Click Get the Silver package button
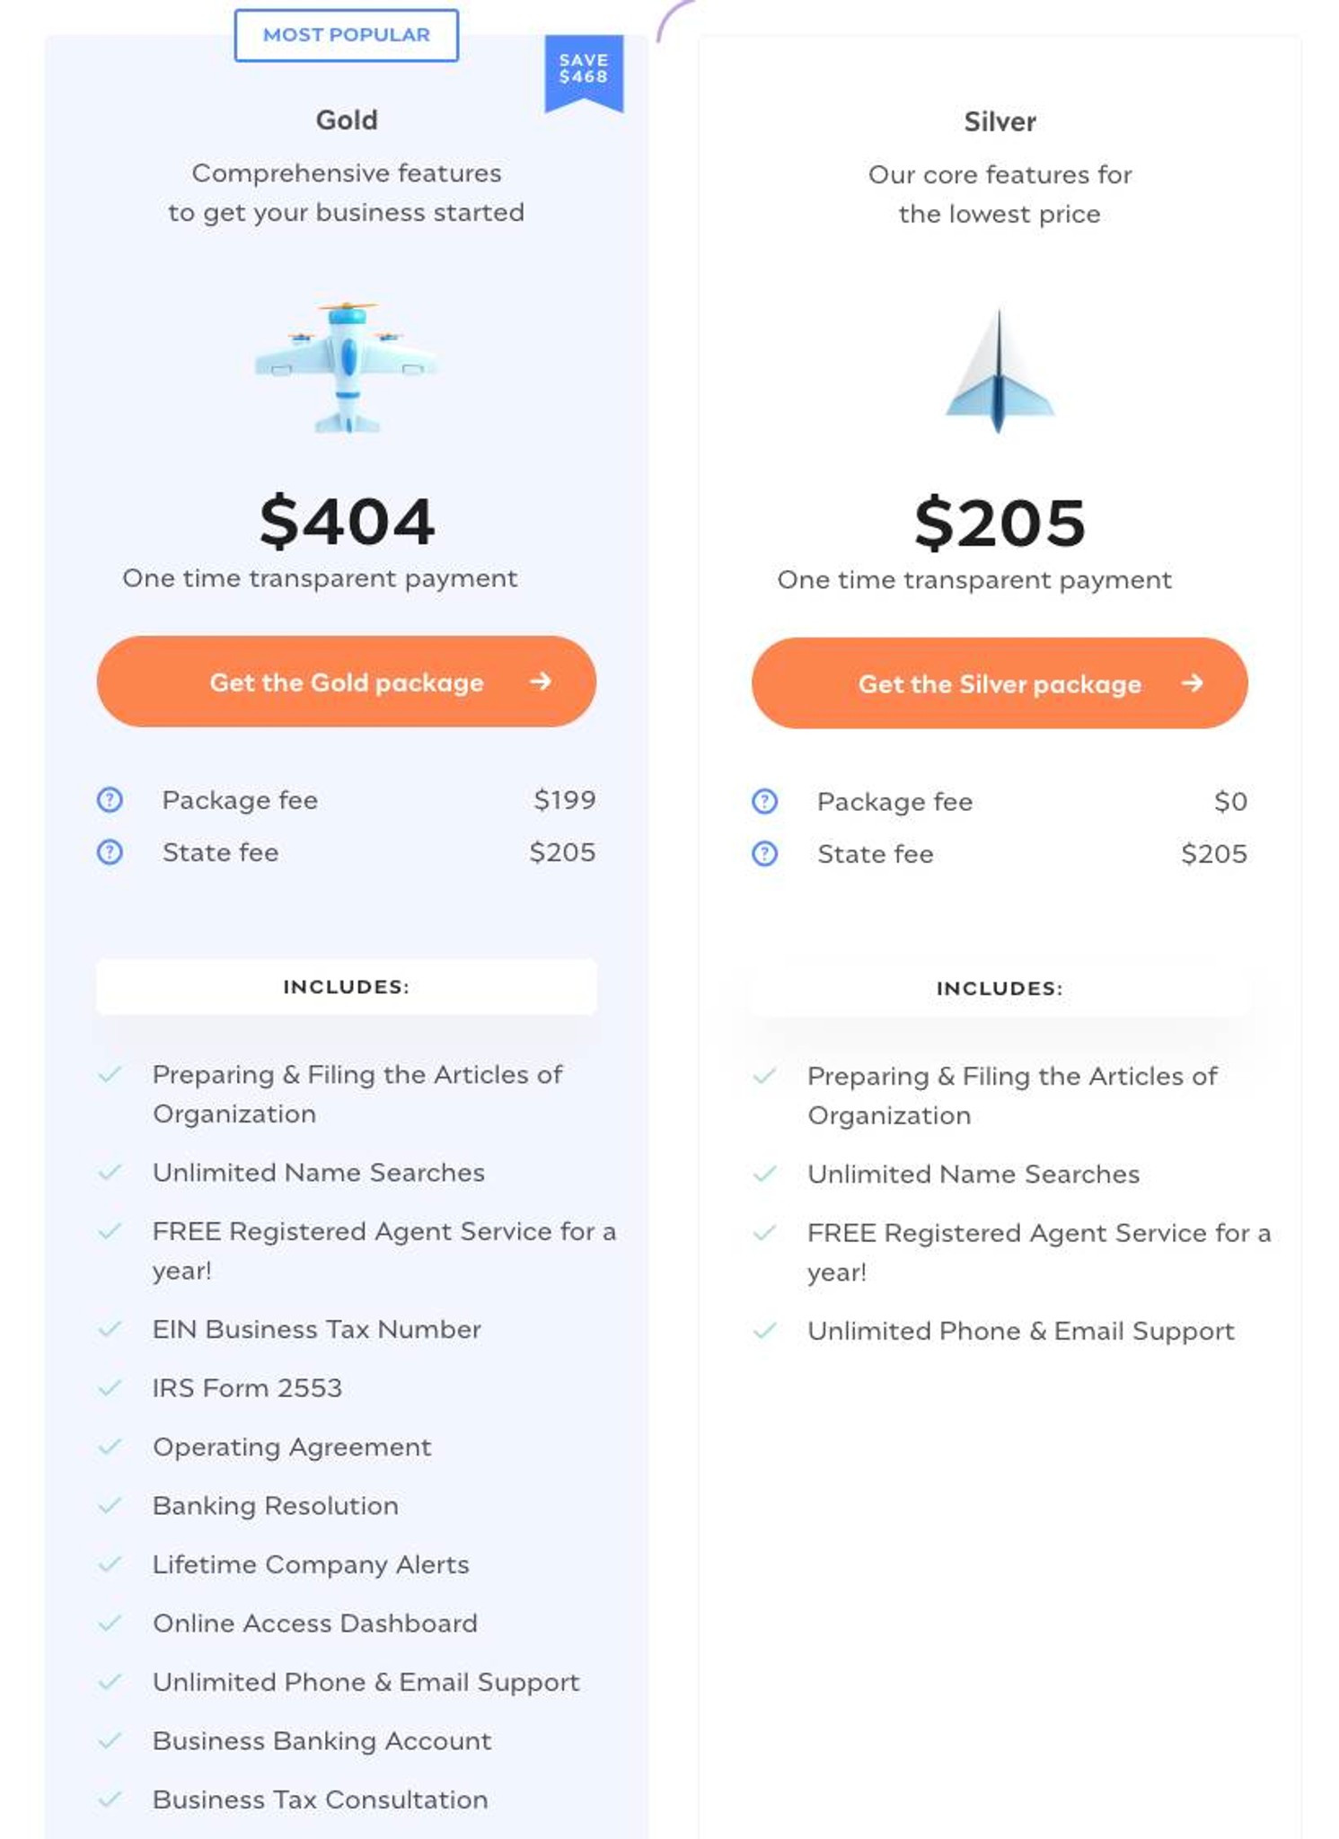Image resolution: width=1339 pixels, height=1839 pixels. 999,684
